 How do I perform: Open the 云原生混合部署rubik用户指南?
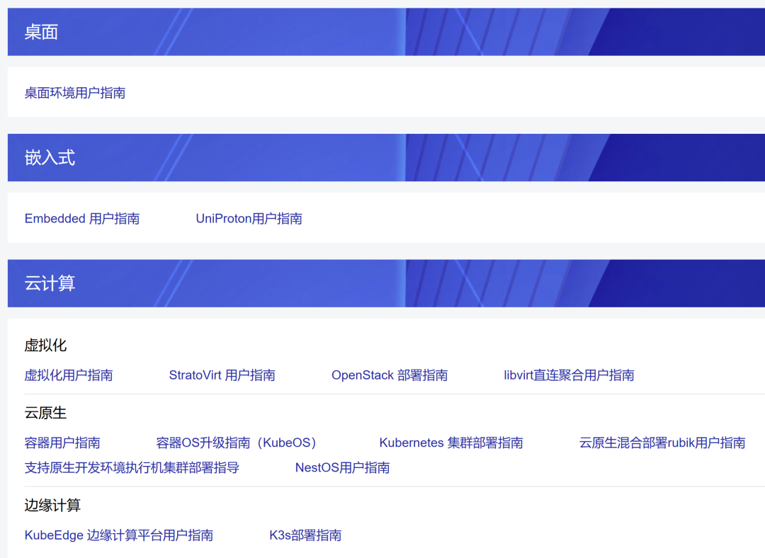(x=662, y=443)
